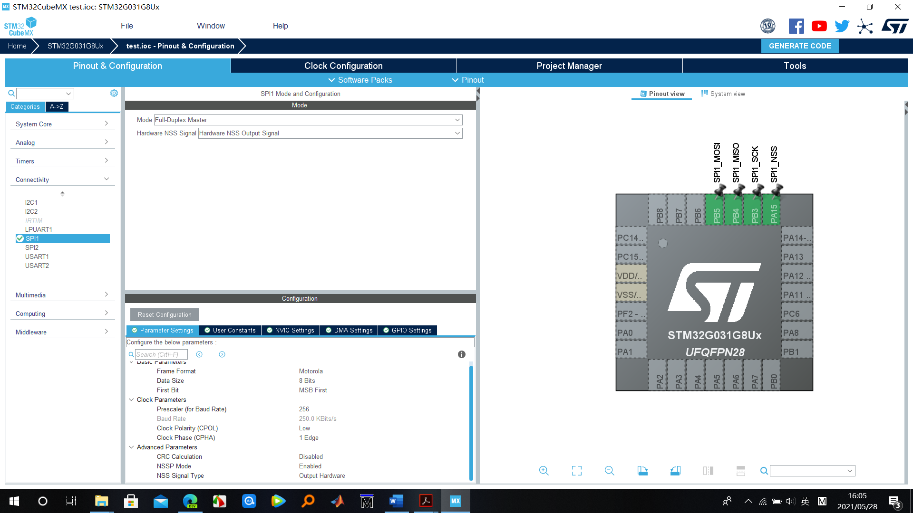Open the File menu

127,26
